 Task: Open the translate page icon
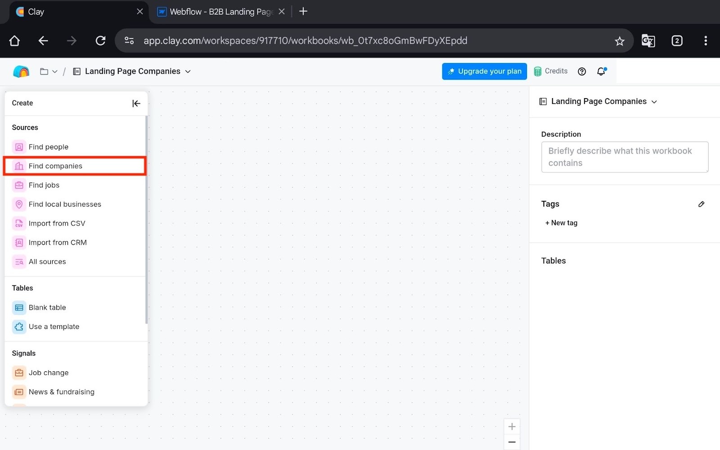(648, 41)
